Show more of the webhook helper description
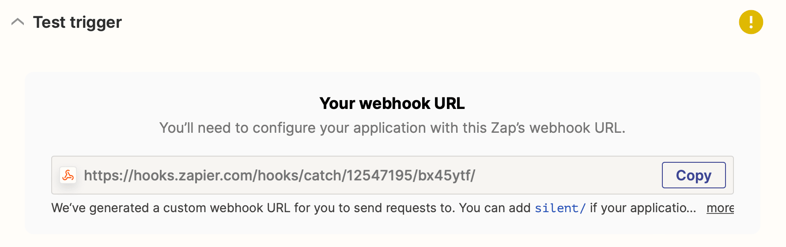The height and width of the screenshot is (247, 786). (x=720, y=208)
